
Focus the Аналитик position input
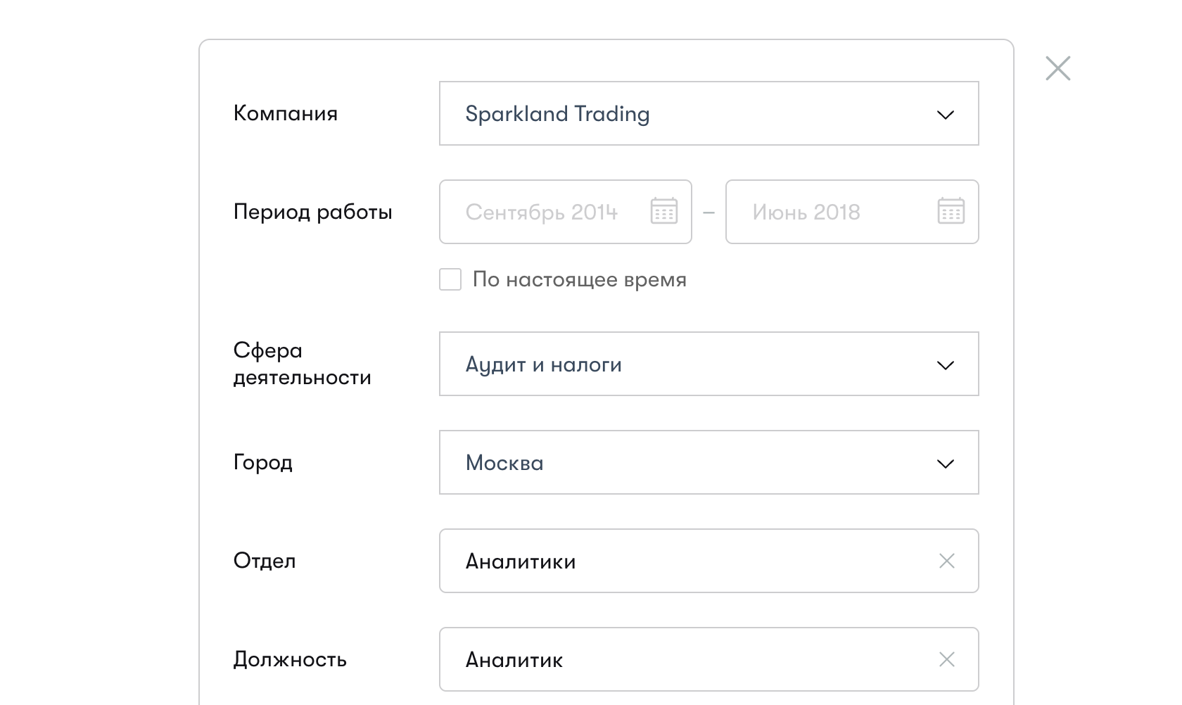click(675, 659)
